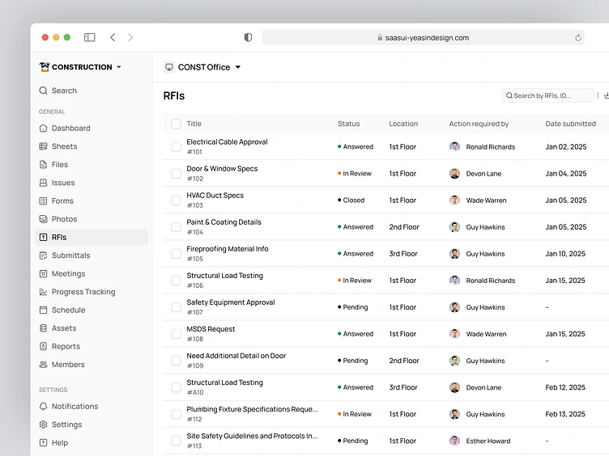The height and width of the screenshot is (456, 609).
Task: Click the RFI ID #A10
Action: pyautogui.click(x=195, y=392)
